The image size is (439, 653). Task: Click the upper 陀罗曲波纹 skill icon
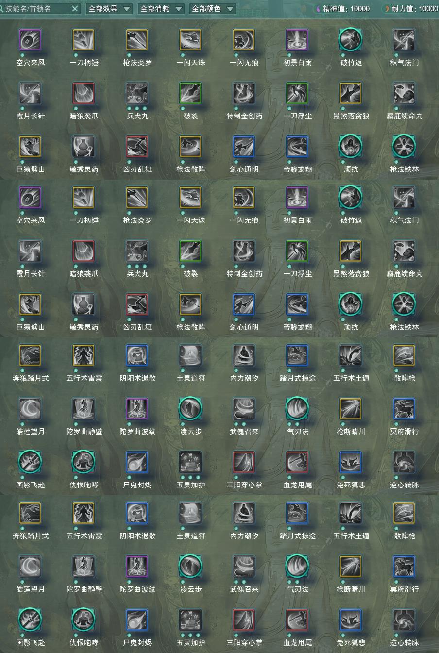tap(137, 409)
